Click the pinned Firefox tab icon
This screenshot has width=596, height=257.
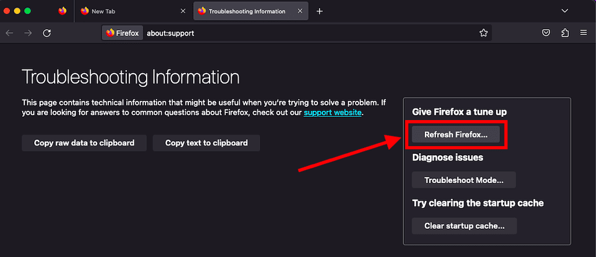[63, 11]
